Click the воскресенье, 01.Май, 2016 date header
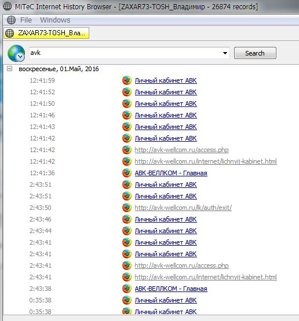The image size is (299, 321). point(59,69)
